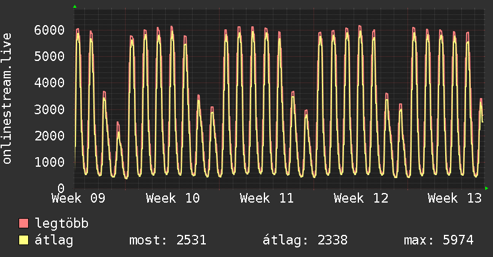Click the onlinestream.live vertical axis title
493x257 pixels.
tap(7, 99)
